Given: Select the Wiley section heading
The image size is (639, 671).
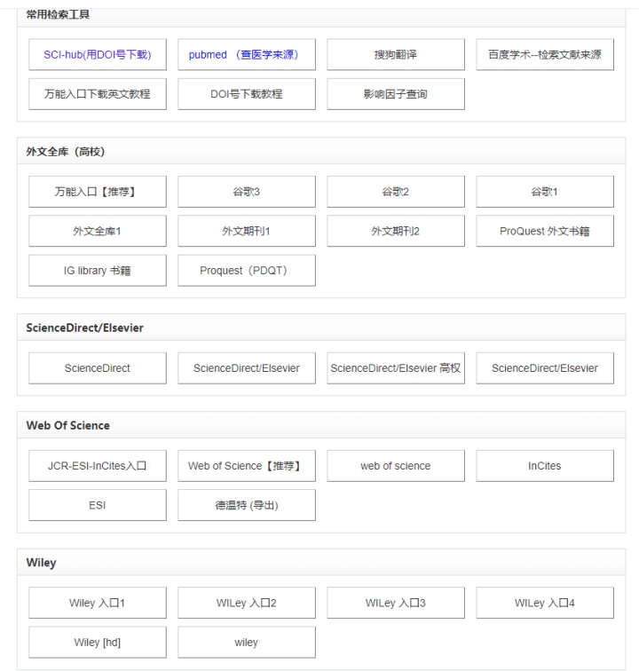Looking at the screenshot, I should click(x=41, y=563).
